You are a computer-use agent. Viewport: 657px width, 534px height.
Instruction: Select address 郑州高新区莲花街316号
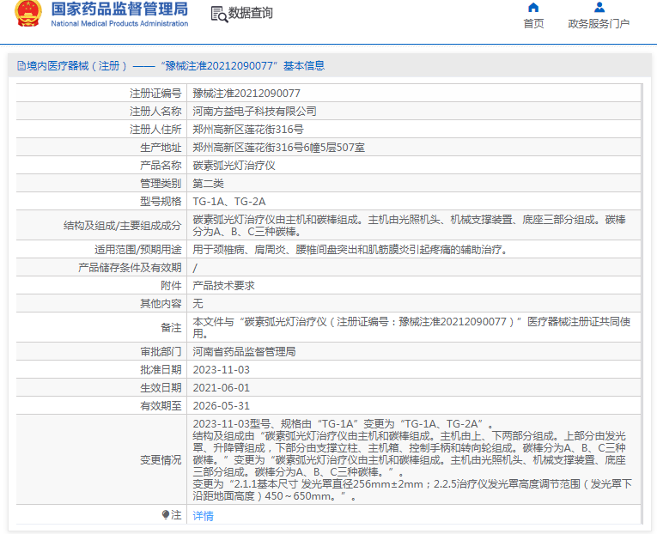coord(248,130)
